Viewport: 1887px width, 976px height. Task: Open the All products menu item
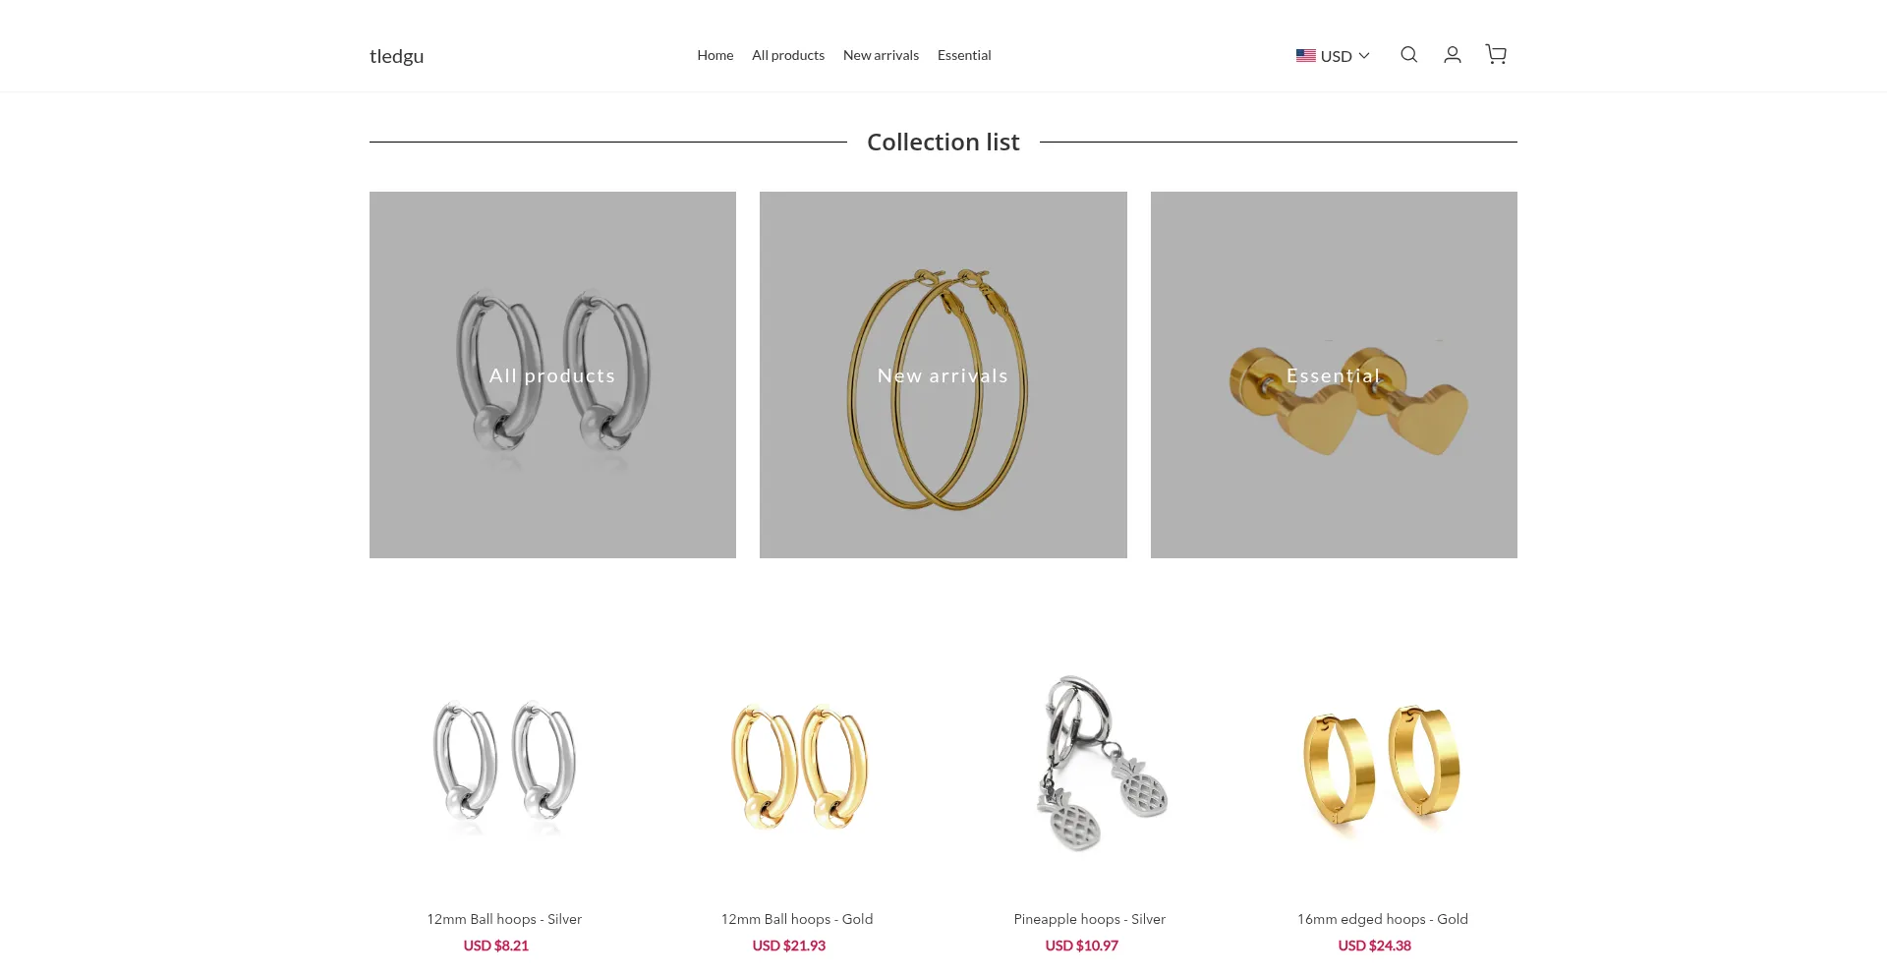(x=788, y=55)
